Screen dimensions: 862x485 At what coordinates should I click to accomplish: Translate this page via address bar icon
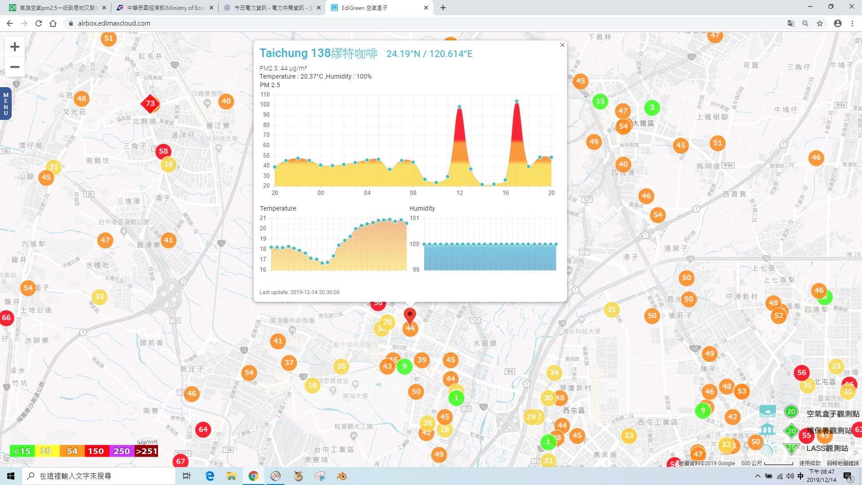tap(791, 23)
